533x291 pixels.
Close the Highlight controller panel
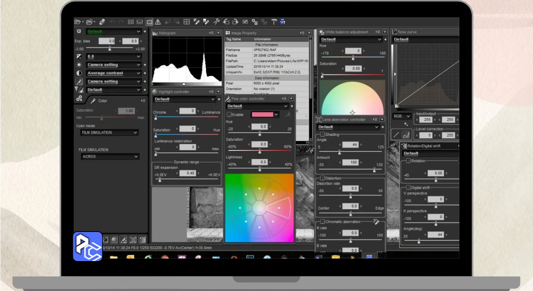click(219, 92)
